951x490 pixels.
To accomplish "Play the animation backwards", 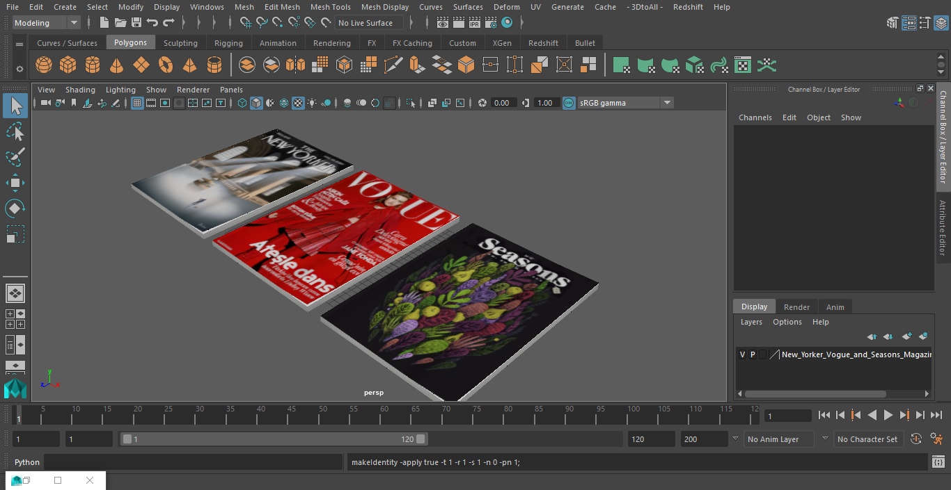I will pos(872,415).
